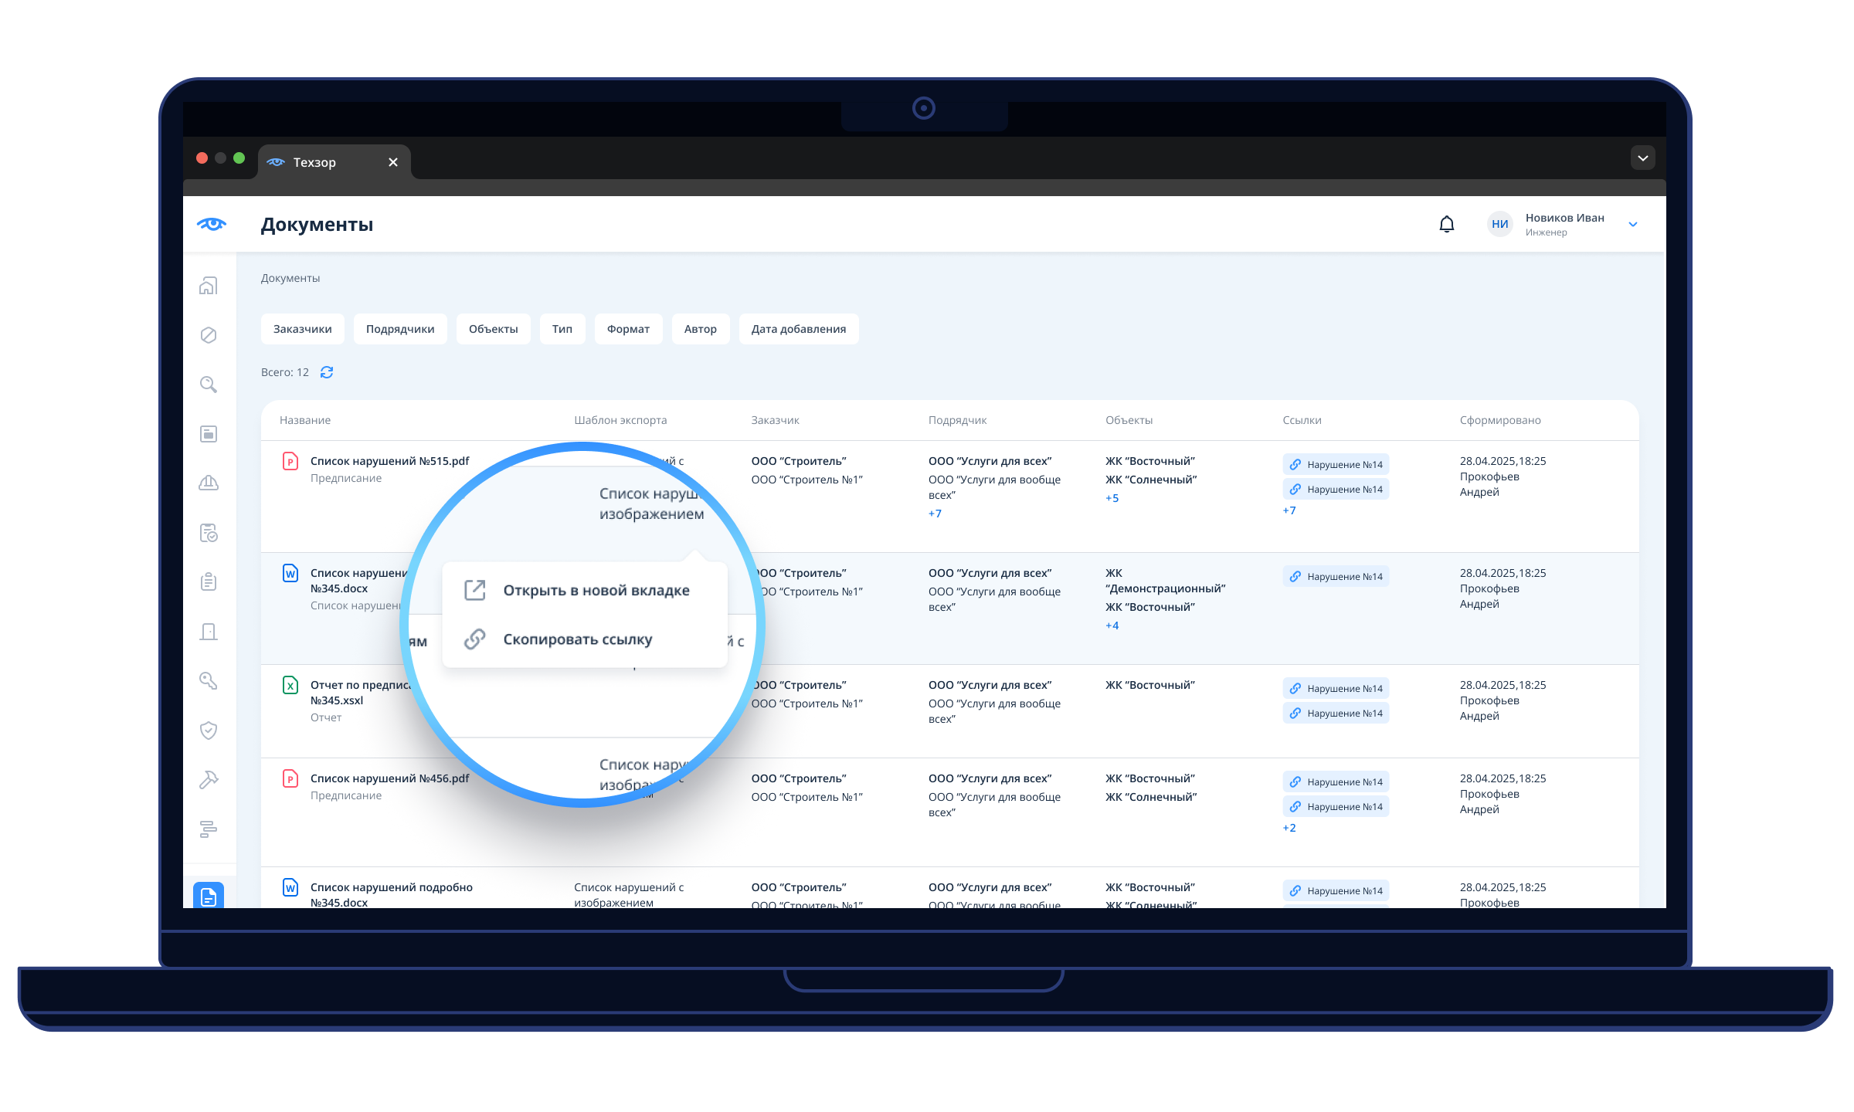Image resolution: width=1854 pixels, height=1112 pixels.
Task: Select the active Documents sidebar icon
Action: 209,896
